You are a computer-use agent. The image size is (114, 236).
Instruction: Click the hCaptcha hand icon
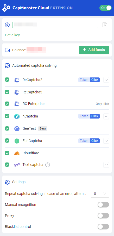point(17,116)
